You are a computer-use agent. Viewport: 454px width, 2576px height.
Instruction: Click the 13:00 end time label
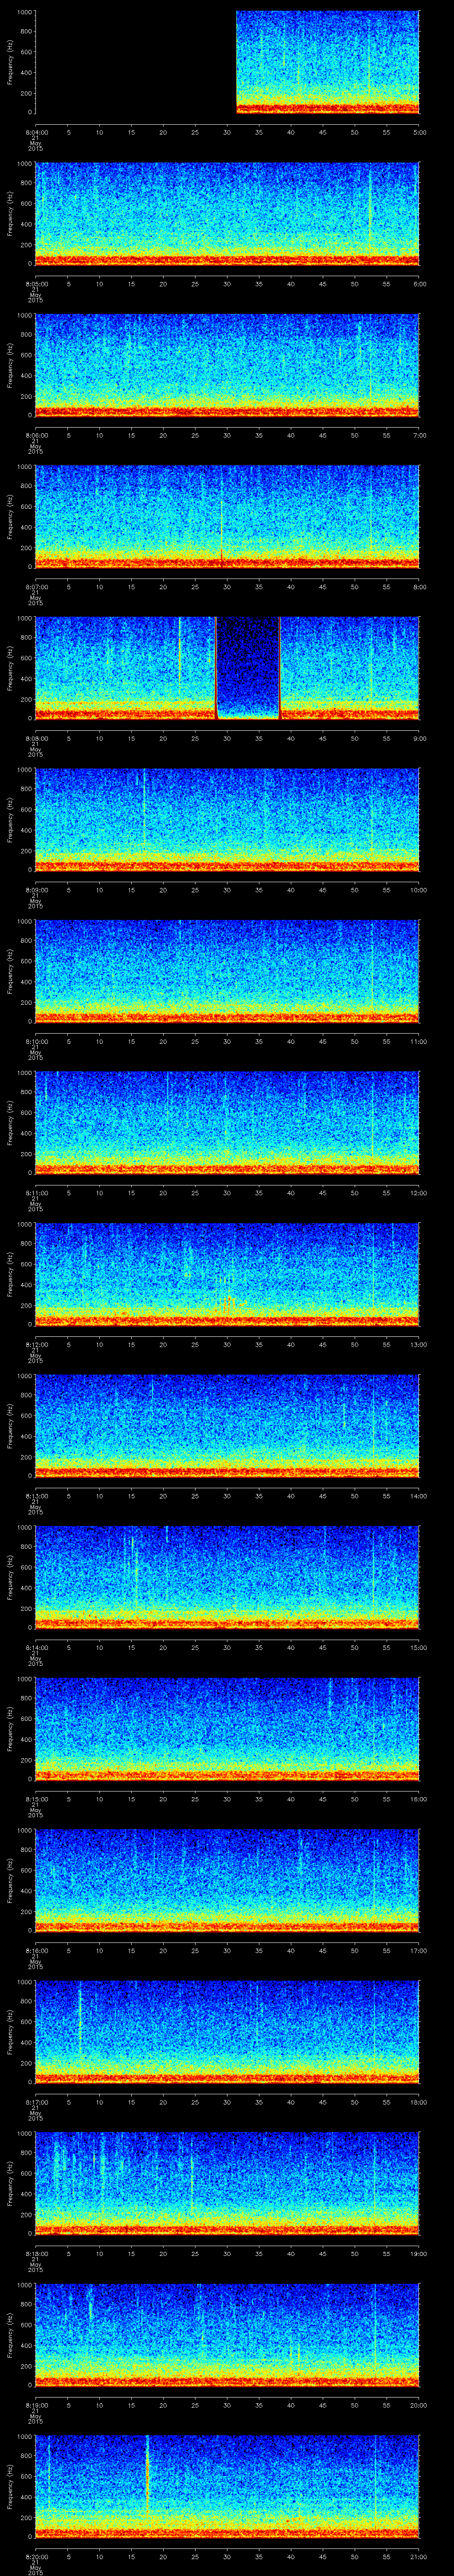(x=418, y=1344)
